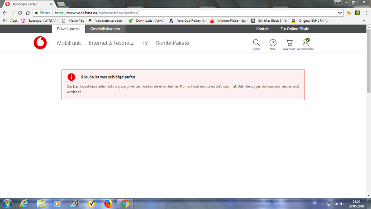Switch to the Privatkunden tab
The width and height of the screenshot is (371, 209).
tap(68, 29)
